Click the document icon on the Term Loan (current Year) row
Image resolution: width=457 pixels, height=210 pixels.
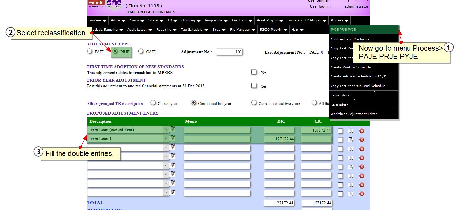[351, 131]
